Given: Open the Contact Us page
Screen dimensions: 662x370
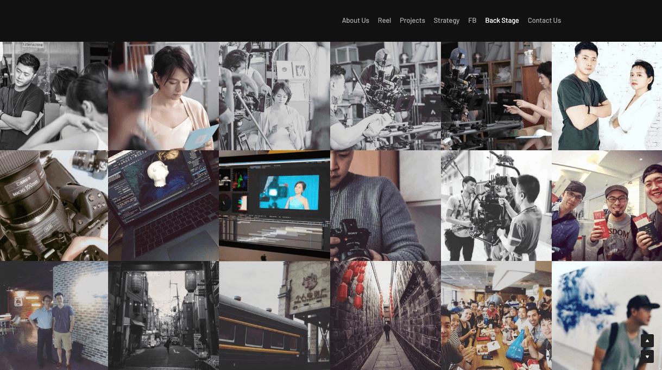Looking at the screenshot, I should pos(544,21).
